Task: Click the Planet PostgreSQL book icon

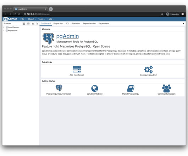Action: pyautogui.click(x=131, y=88)
